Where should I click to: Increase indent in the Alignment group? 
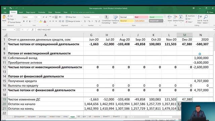[63, 21]
